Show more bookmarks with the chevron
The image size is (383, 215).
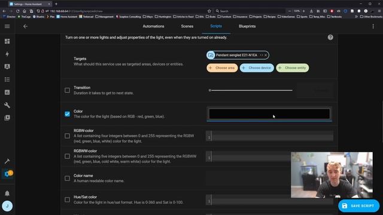click(x=356, y=17)
